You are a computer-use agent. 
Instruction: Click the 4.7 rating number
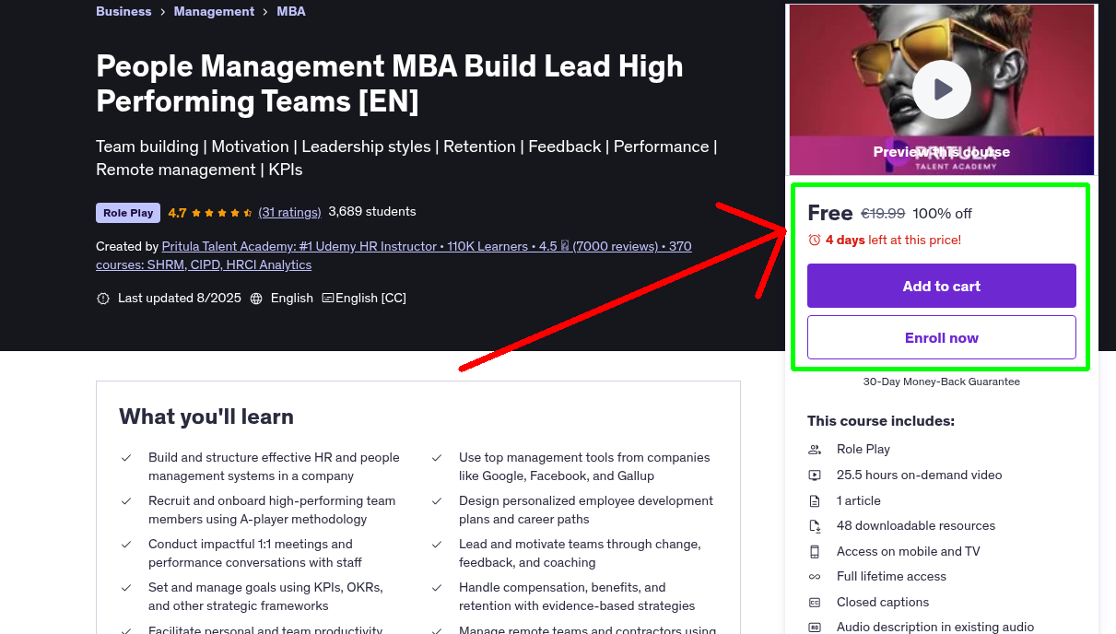click(177, 213)
